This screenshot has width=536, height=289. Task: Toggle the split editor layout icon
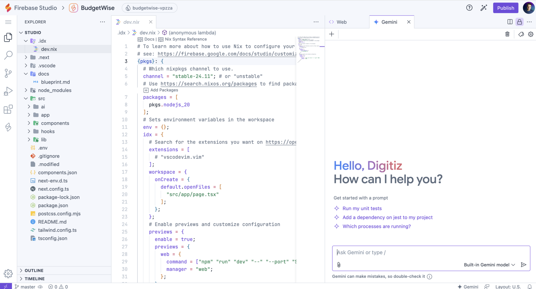[510, 22]
